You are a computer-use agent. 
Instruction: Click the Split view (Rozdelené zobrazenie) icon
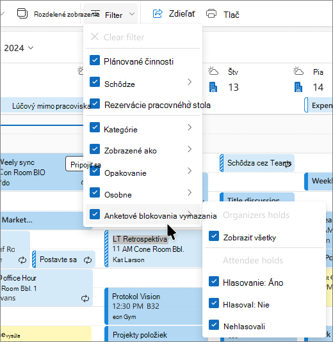point(22,13)
